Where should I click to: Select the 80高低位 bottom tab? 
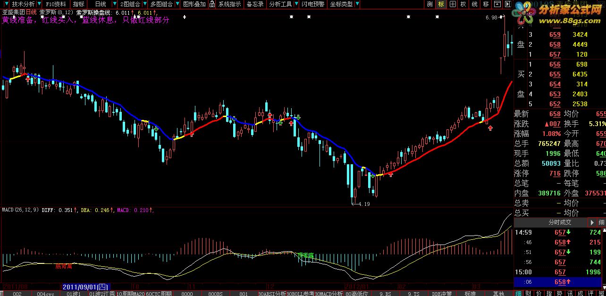[x=357, y=293]
